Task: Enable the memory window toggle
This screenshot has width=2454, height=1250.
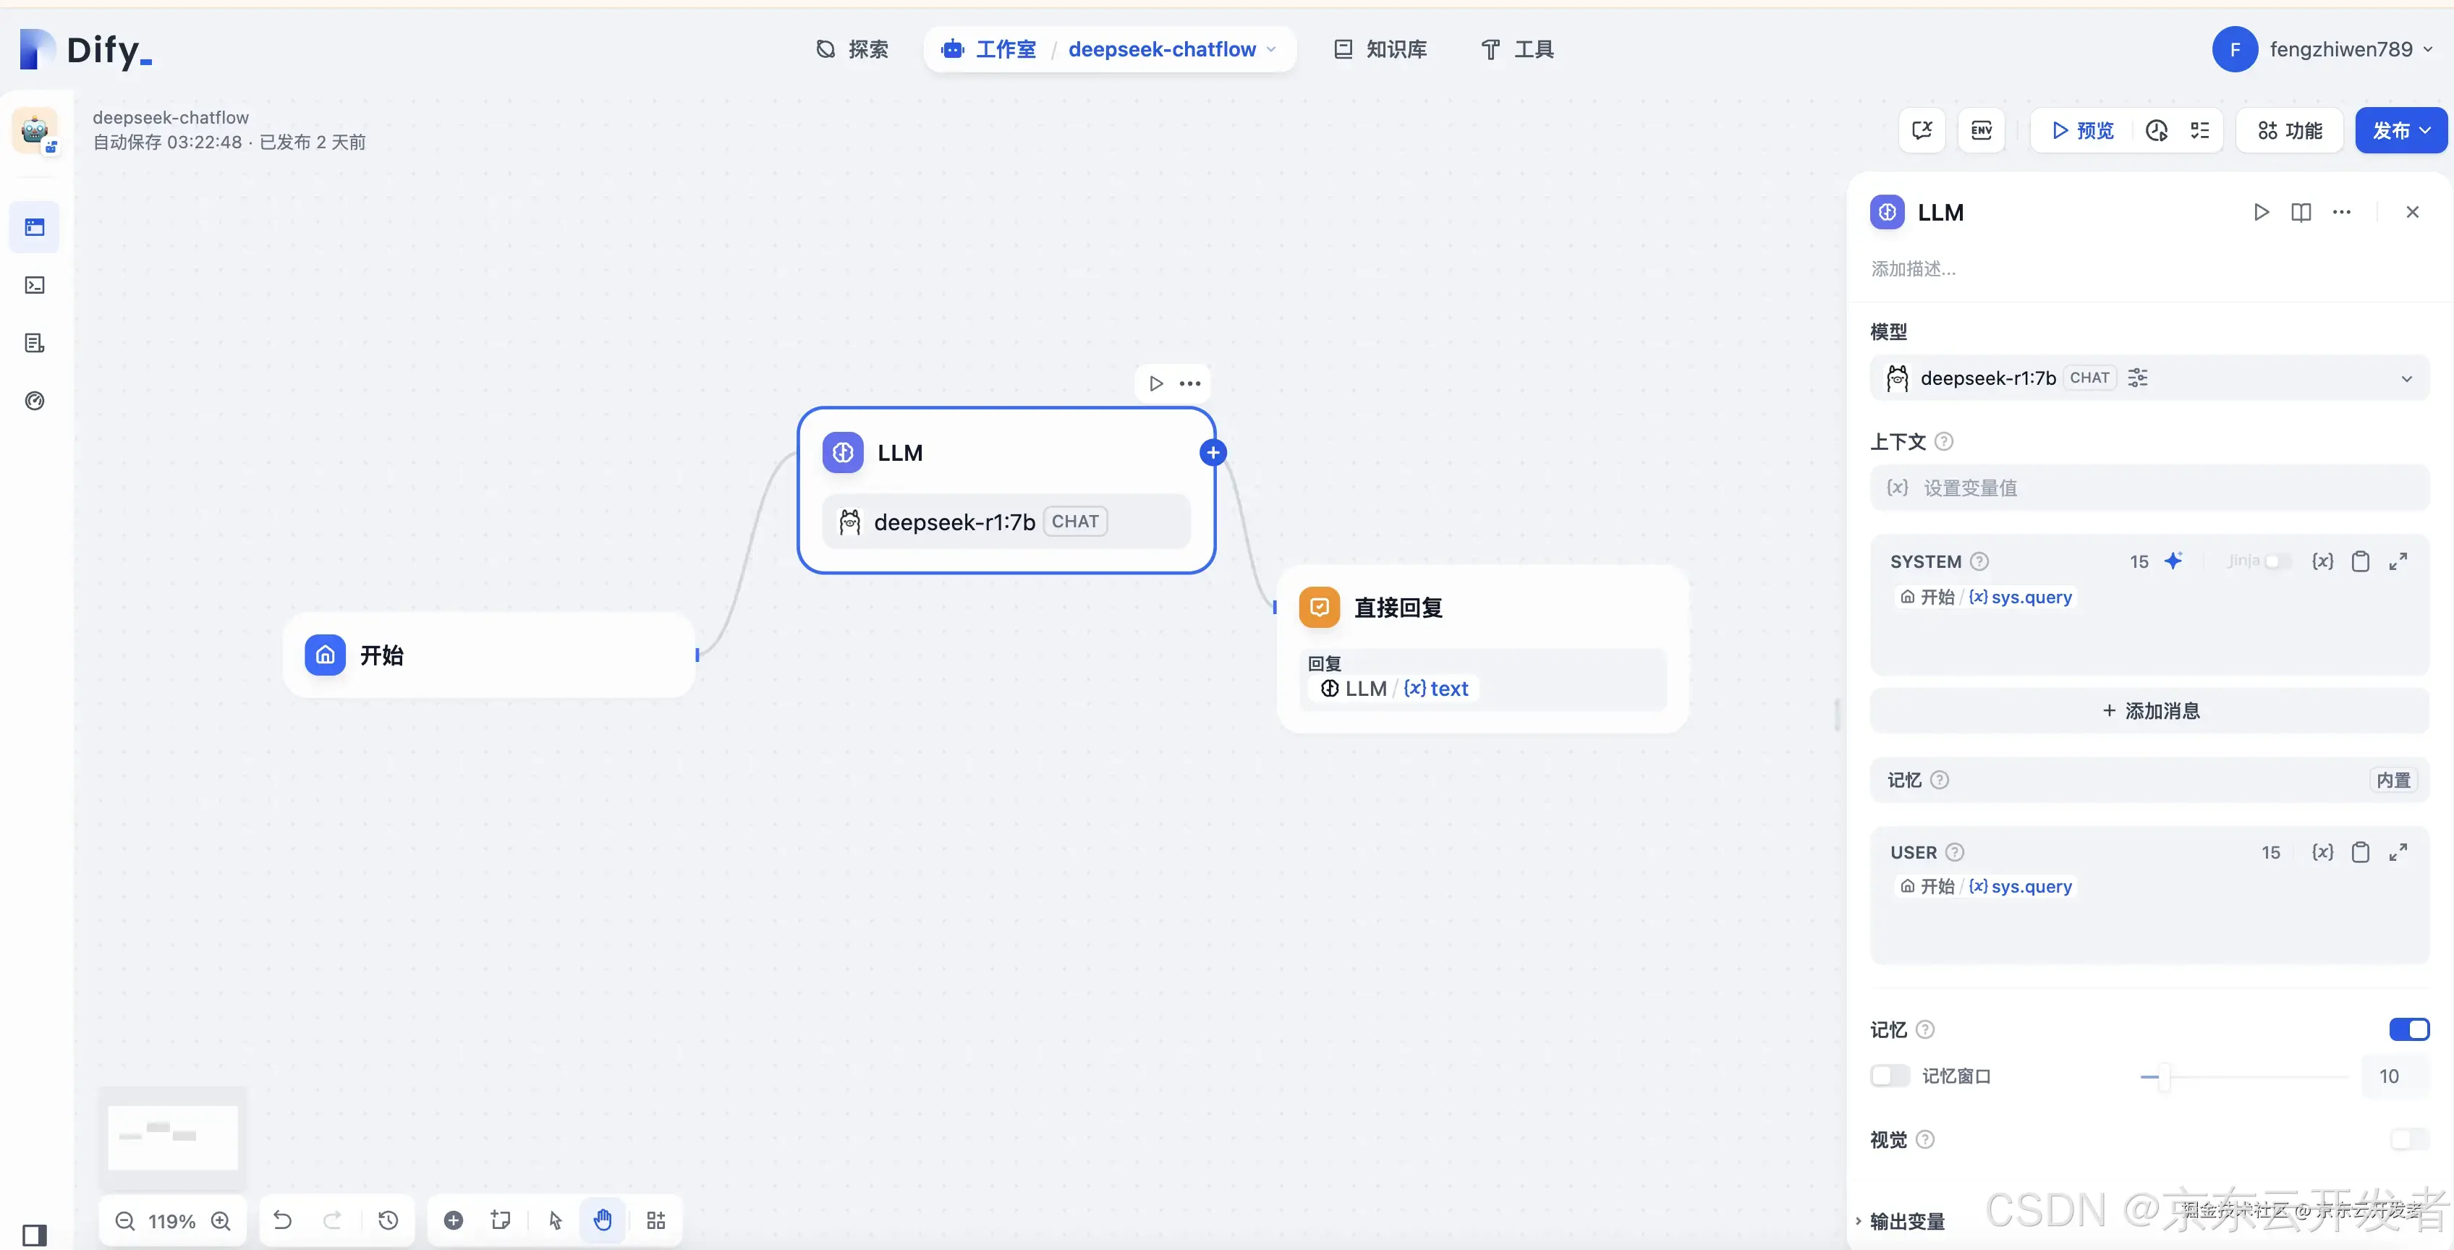Action: coord(1890,1076)
